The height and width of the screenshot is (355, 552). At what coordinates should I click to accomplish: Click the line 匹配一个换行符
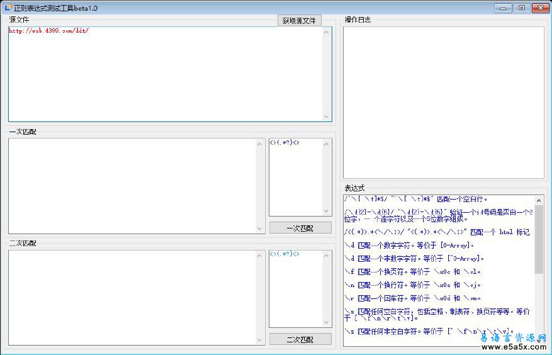coord(413,285)
